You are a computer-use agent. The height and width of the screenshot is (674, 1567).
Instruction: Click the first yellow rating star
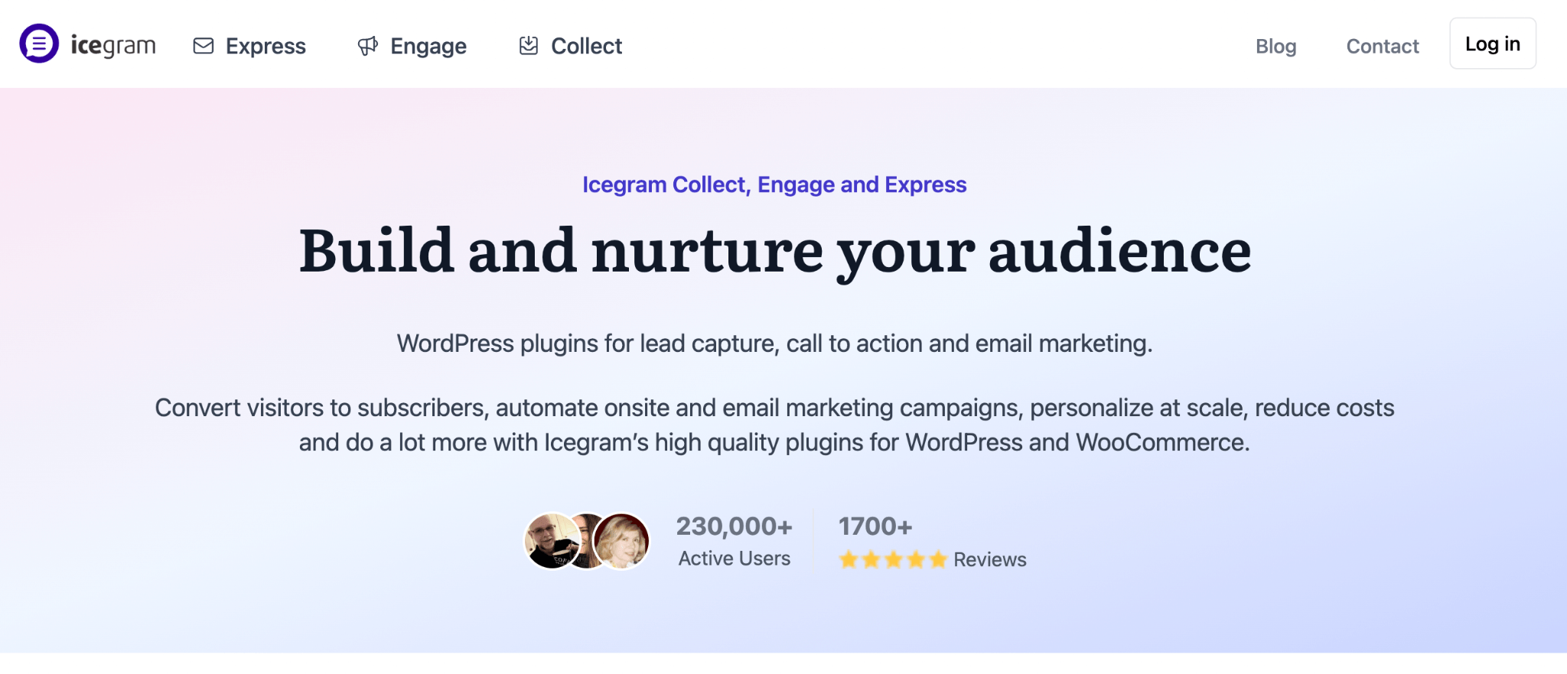pyautogui.click(x=849, y=559)
